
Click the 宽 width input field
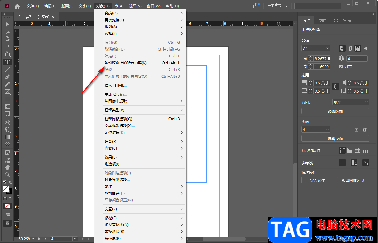pos(322,59)
